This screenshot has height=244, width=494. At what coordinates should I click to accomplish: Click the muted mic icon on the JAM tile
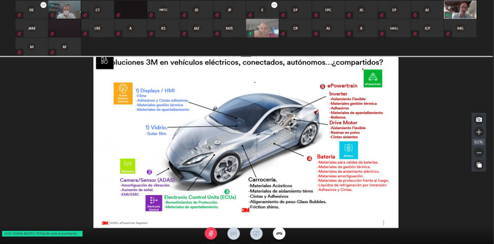pos(19,33)
